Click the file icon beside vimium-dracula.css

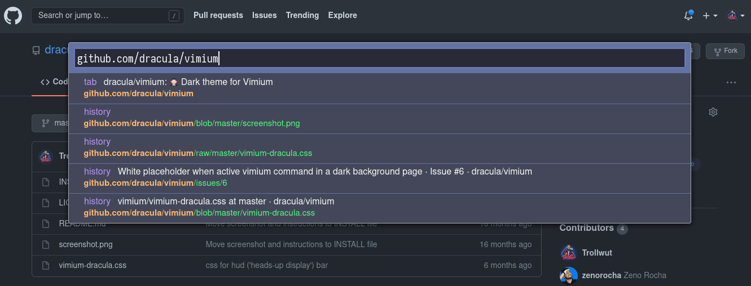point(46,265)
